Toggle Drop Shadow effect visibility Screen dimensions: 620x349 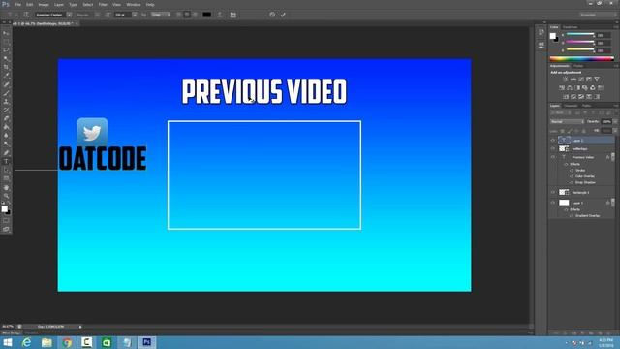(572, 183)
